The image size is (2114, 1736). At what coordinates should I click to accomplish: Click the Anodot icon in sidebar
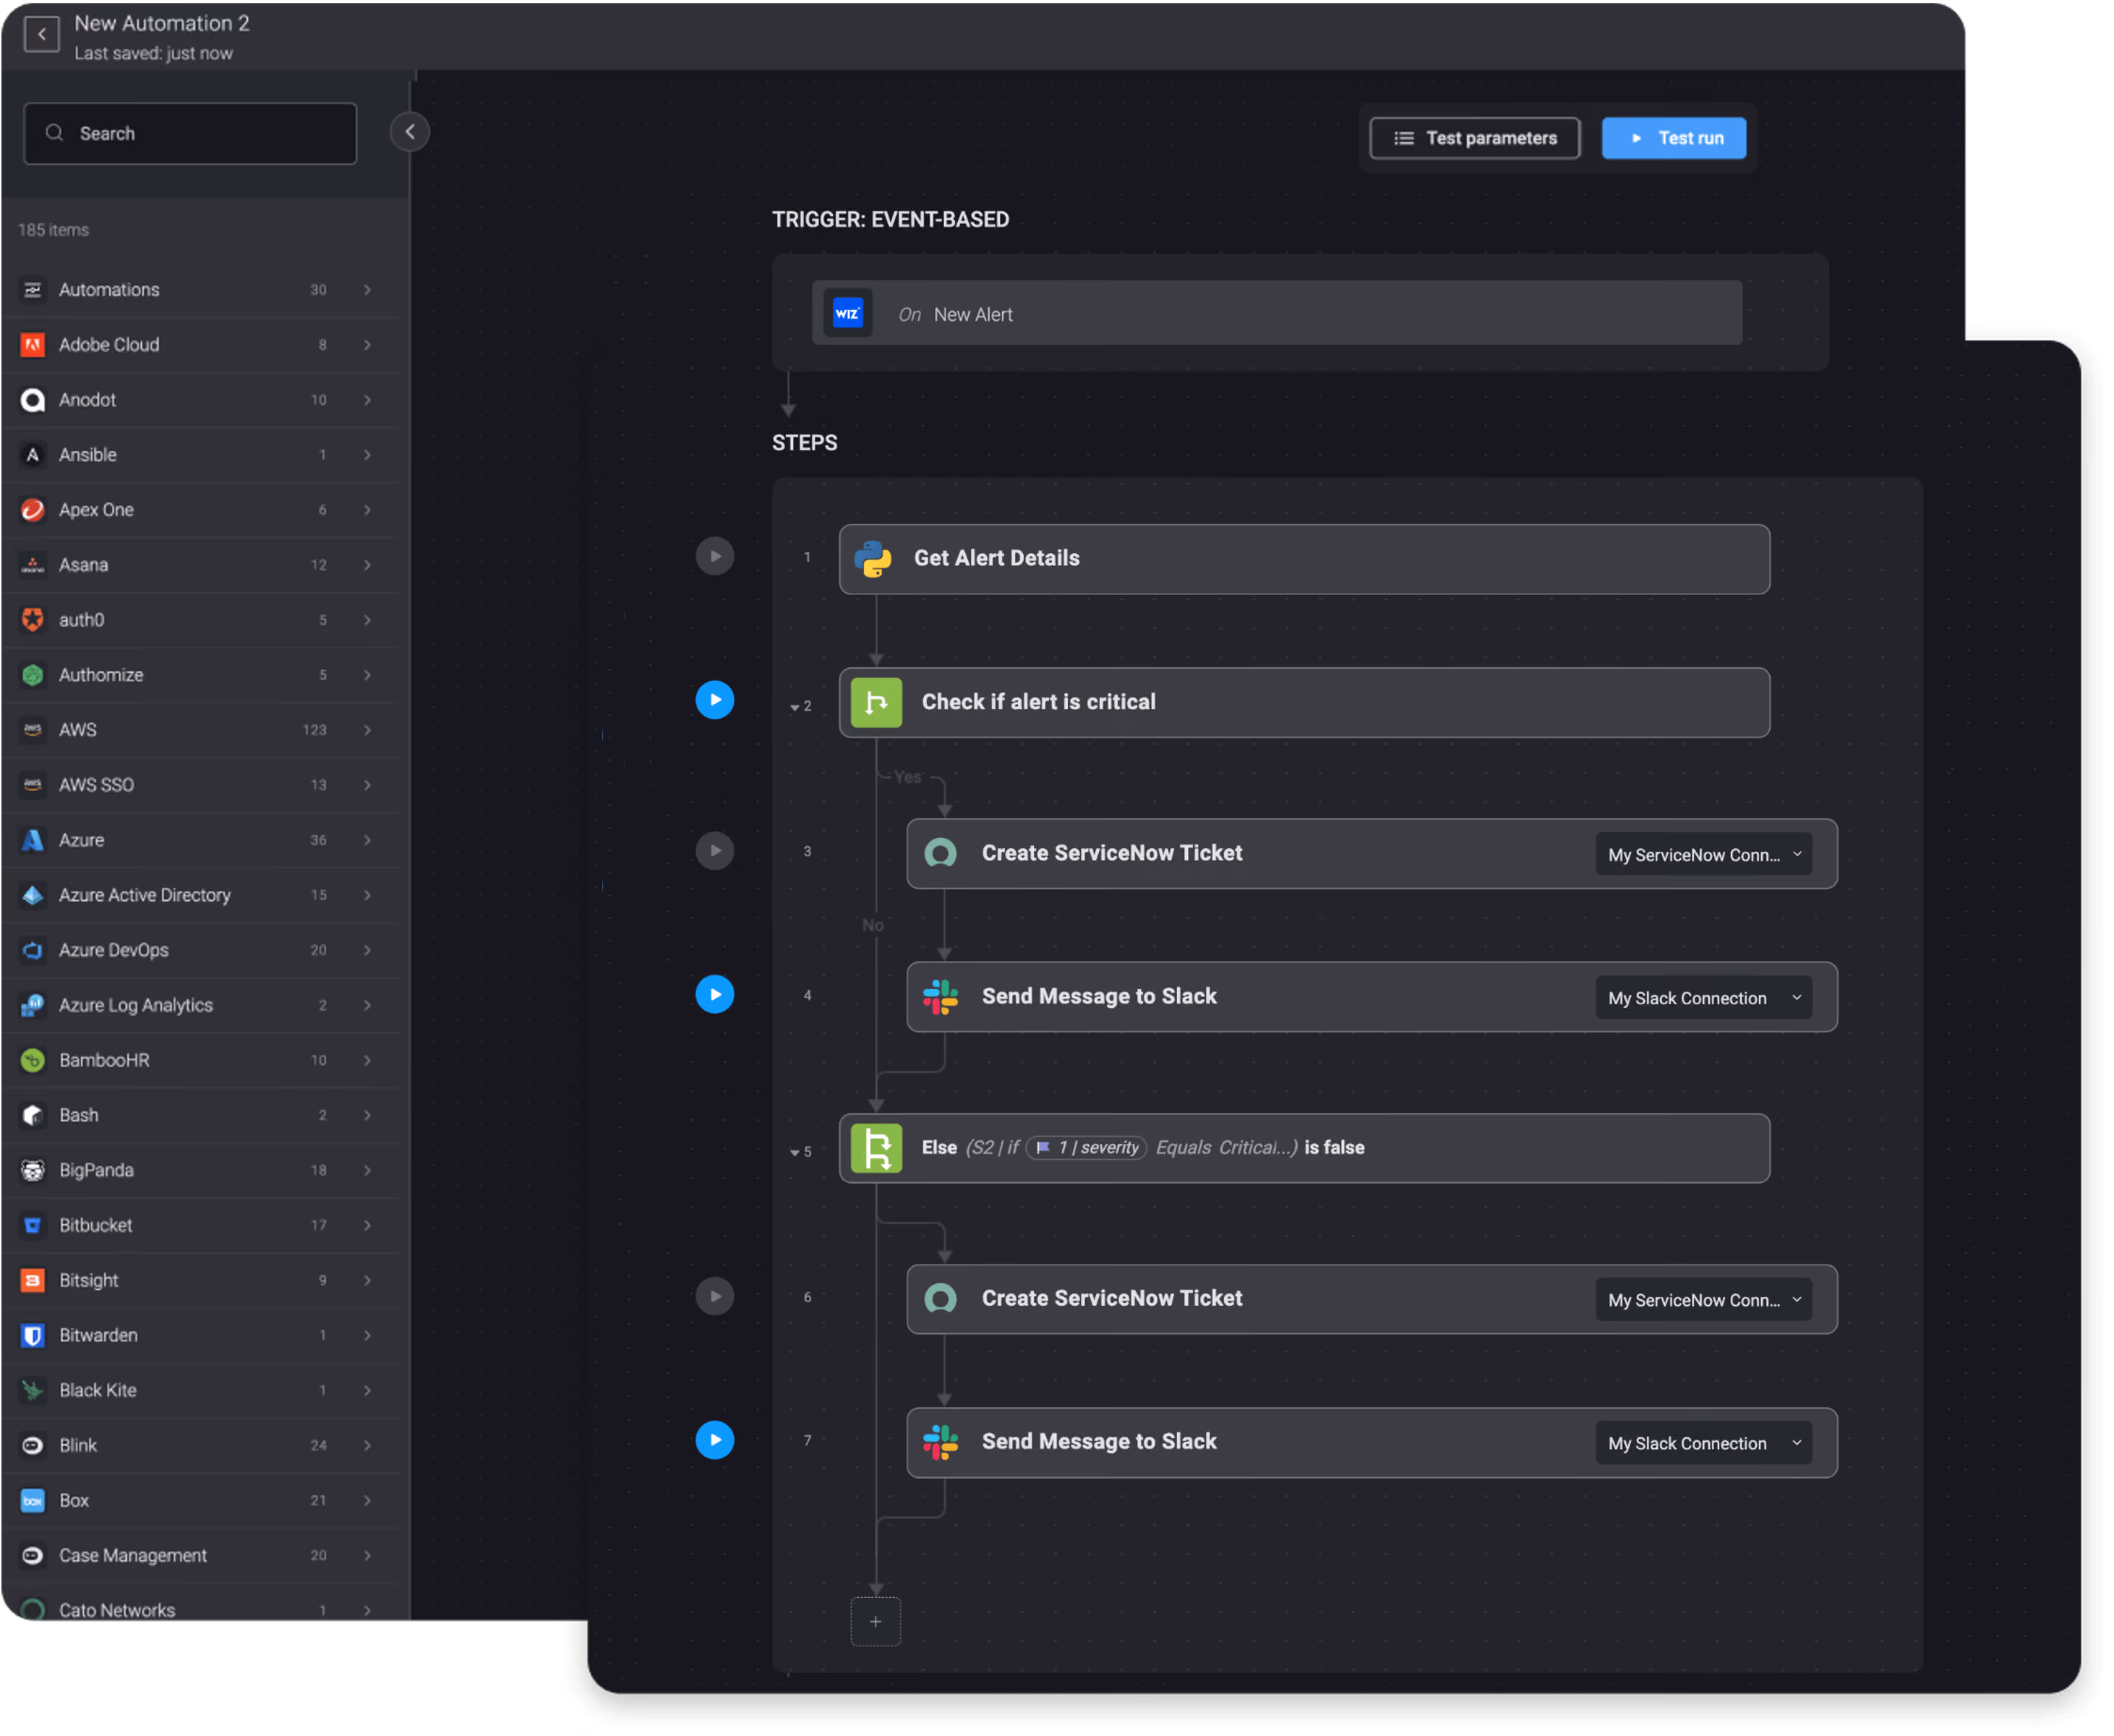pyautogui.click(x=33, y=400)
